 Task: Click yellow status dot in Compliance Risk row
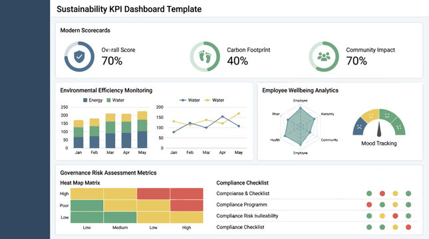382,216
